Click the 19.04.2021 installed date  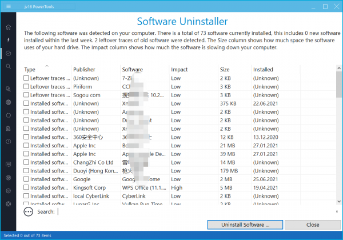[x=265, y=187]
